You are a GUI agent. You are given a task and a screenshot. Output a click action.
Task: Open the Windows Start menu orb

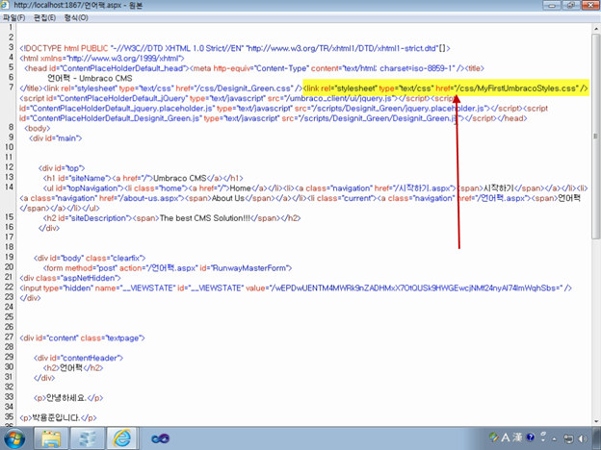13,438
